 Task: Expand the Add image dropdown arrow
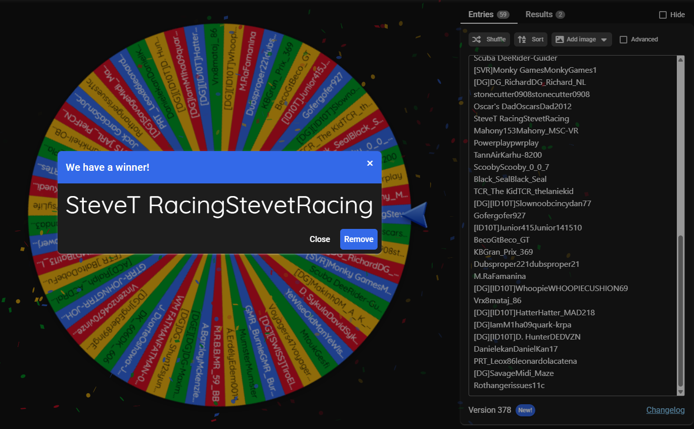[x=604, y=40]
